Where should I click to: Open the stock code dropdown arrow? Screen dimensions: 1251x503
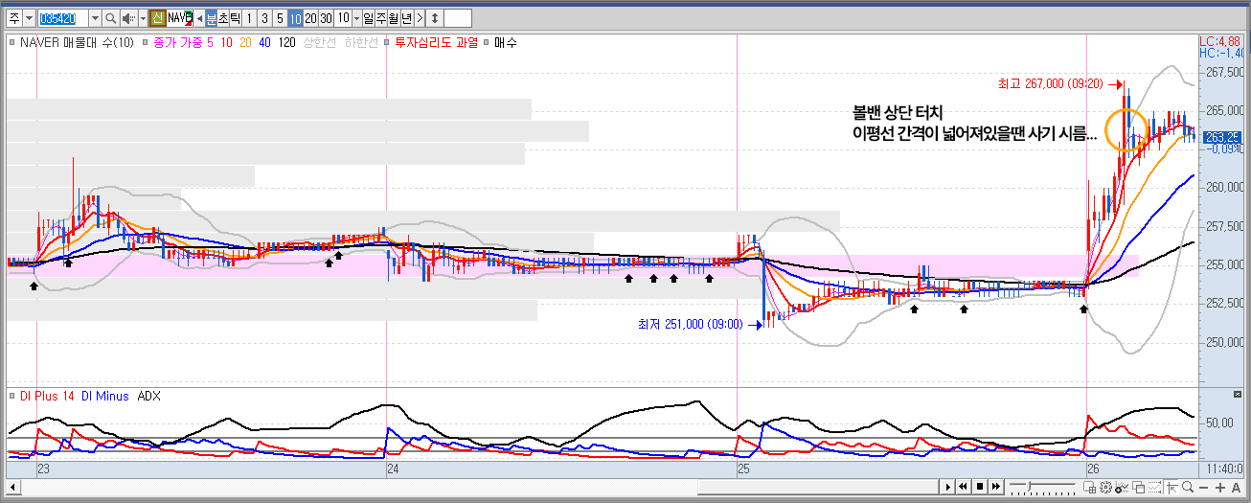pyautogui.click(x=95, y=18)
